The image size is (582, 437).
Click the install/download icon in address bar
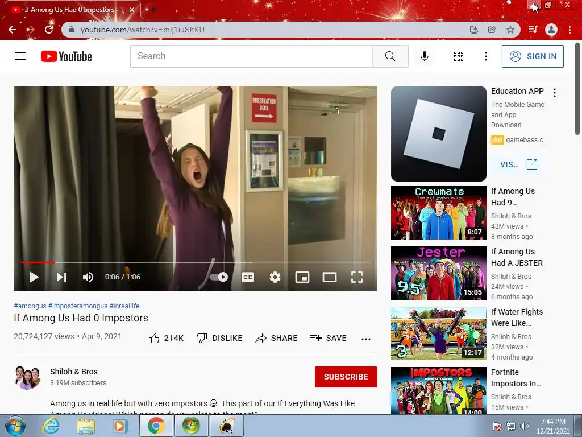coord(473,30)
